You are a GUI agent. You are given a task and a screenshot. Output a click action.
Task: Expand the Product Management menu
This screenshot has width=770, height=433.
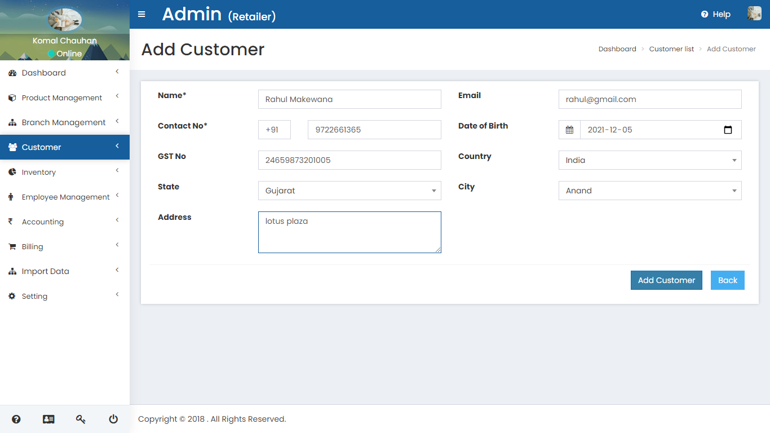pyautogui.click(x=62, y=98)
